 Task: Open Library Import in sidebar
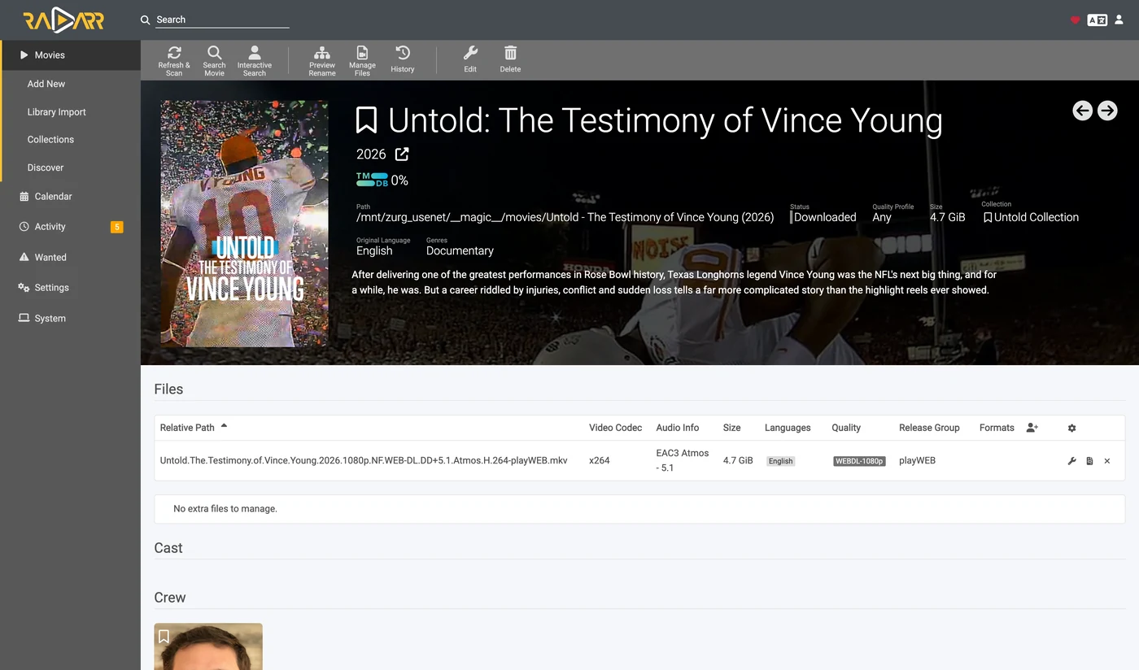56,112
